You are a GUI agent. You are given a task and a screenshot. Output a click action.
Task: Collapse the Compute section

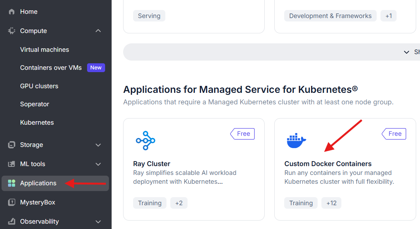[98, 31]
